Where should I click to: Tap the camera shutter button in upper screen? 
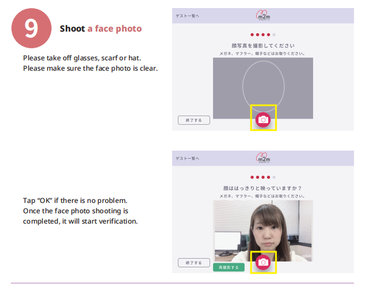click(263, 119)
